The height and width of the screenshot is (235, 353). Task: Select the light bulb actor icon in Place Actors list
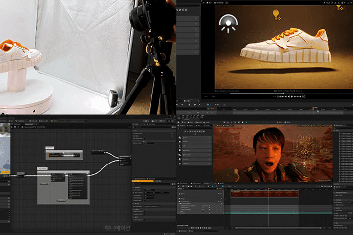180,150
